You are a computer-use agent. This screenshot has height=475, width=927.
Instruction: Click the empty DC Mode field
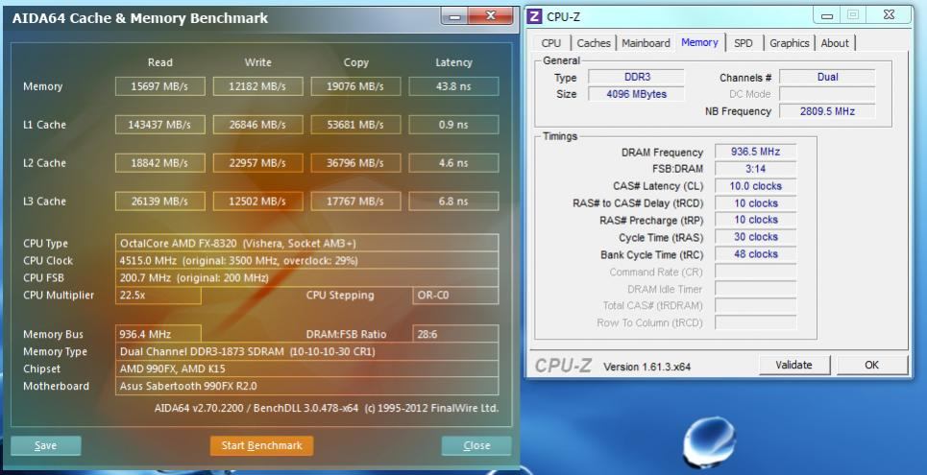pos(827,94)
